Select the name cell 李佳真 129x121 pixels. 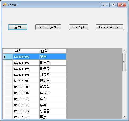(x=53, y=93)
